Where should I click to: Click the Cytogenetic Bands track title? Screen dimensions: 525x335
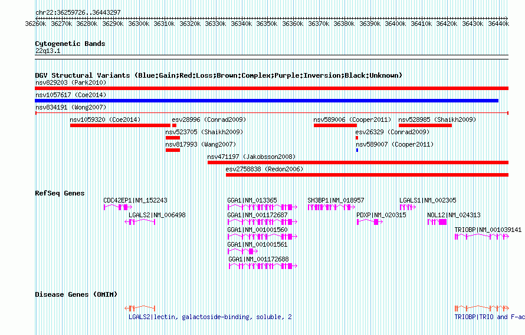pyautogui.click(x=70, y=44)
